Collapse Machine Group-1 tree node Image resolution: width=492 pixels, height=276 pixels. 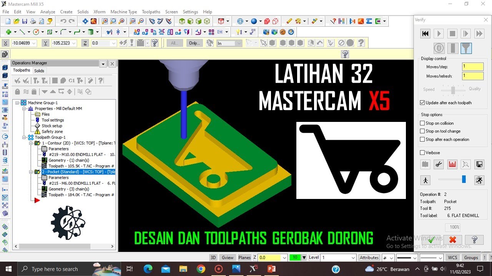17,103
